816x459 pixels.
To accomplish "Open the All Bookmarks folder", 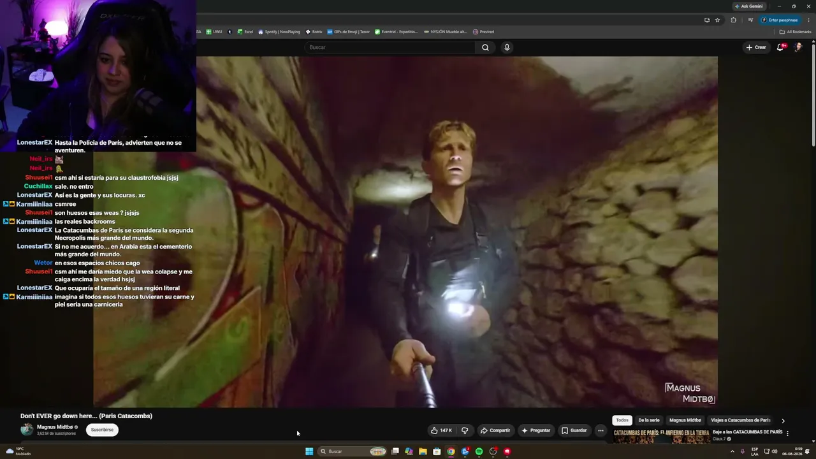I will point(796,32).
